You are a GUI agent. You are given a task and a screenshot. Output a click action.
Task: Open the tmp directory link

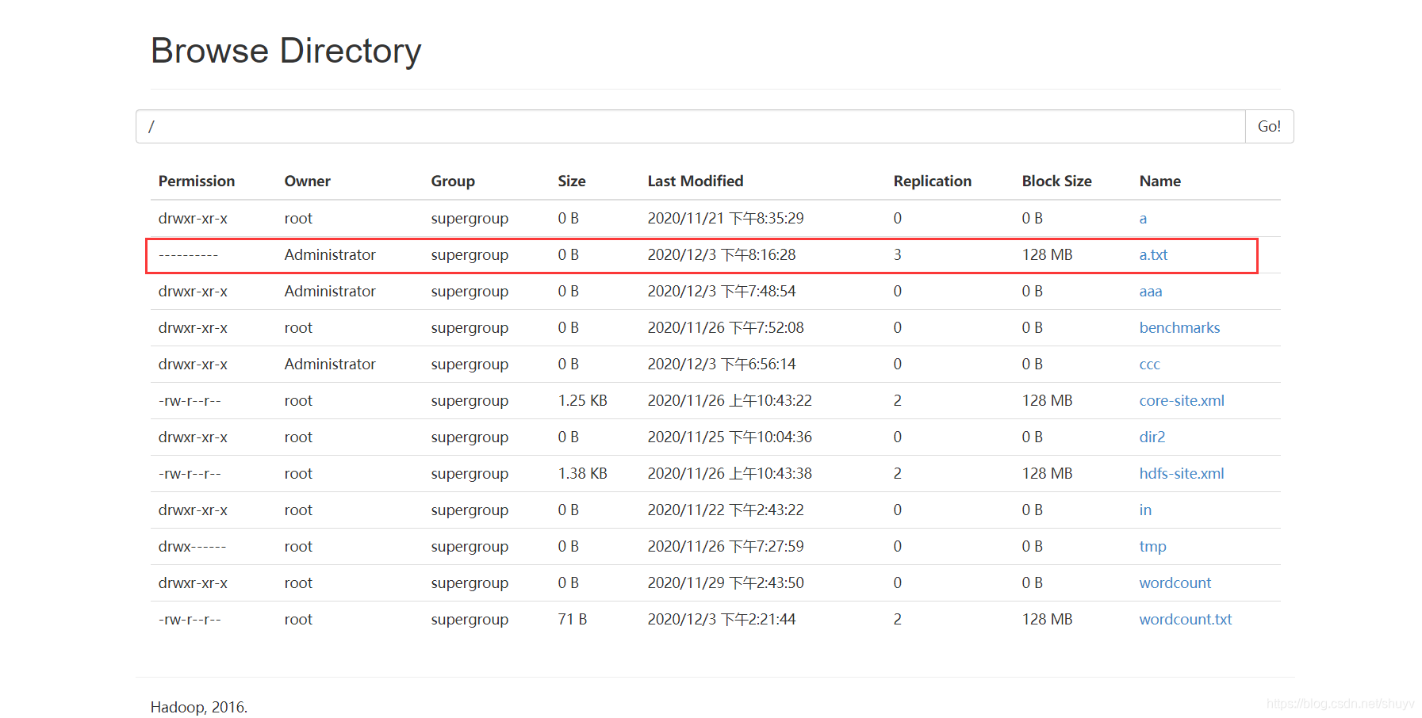1152,547
